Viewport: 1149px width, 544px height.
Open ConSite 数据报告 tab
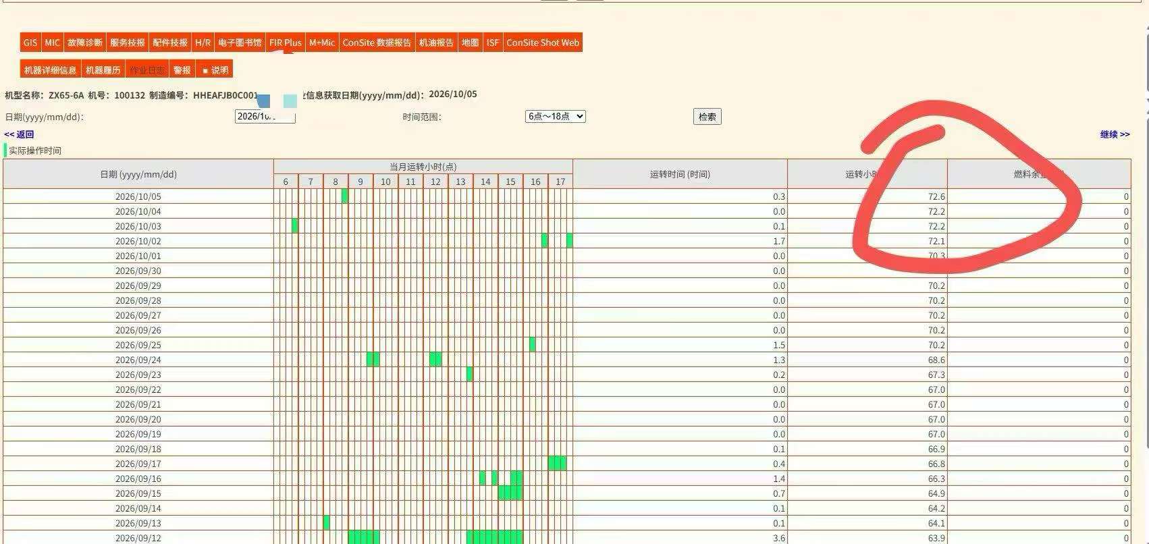377,43
